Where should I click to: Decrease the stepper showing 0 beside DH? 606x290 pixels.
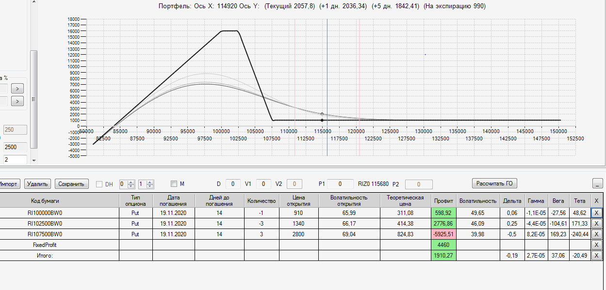[x=131, y=186]
